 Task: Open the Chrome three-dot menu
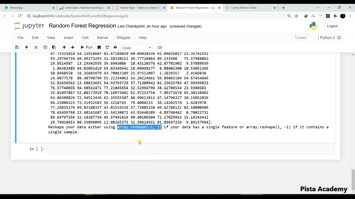[x=350, y=16]
